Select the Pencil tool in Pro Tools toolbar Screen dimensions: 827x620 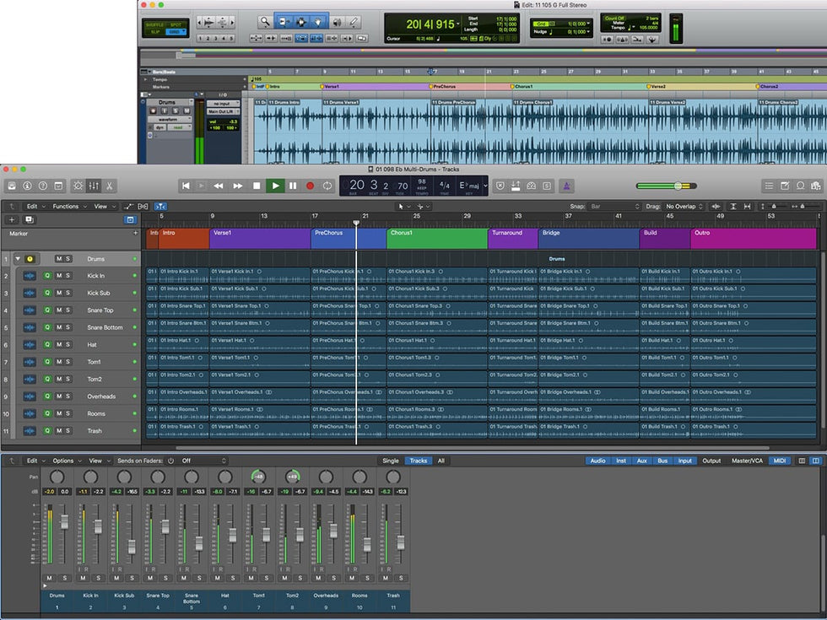354,21
